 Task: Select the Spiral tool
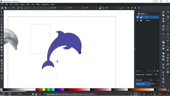(2, 30)
